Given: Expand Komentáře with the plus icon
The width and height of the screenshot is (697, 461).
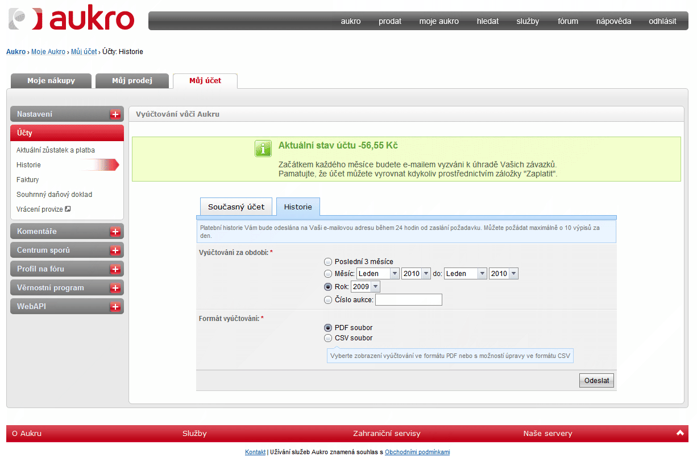Looking at the screenshot, I should point(115,232).
